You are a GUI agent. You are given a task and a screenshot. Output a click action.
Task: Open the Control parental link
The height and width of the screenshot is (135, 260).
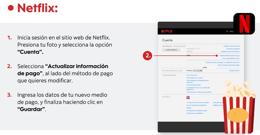[x=192, y=75]
